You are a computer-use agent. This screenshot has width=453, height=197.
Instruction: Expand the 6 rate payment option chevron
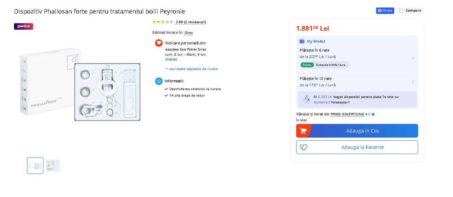(413, 58)
